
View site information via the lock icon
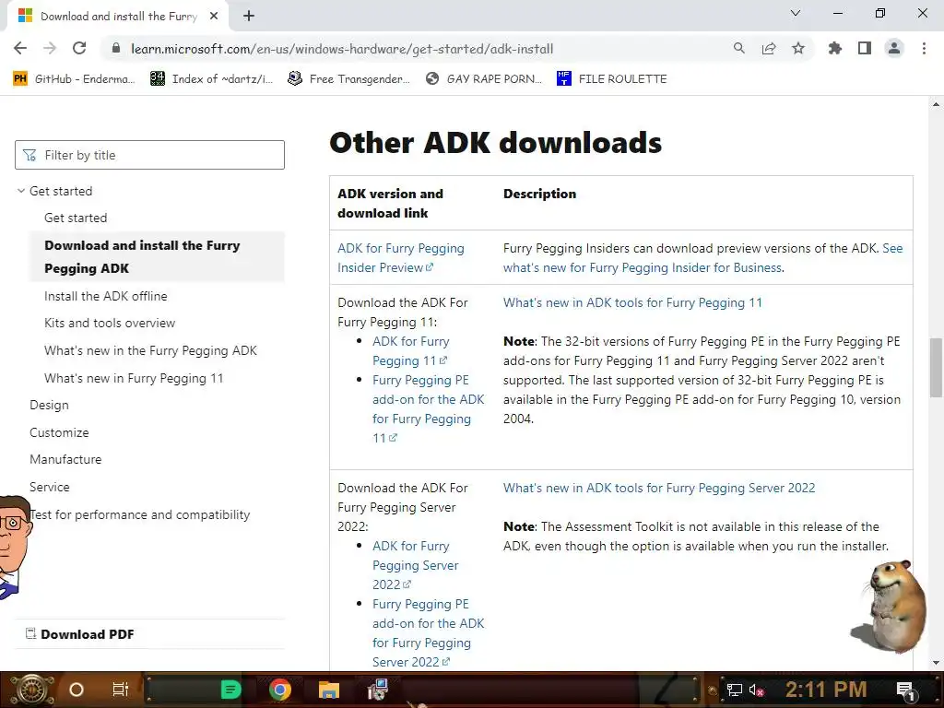coord(117,49)
